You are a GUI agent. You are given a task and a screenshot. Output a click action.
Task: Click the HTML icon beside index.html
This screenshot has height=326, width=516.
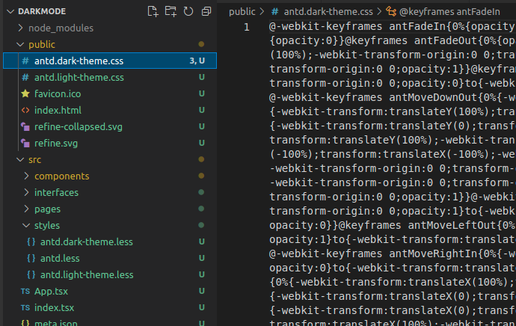(x=25, y=110)
